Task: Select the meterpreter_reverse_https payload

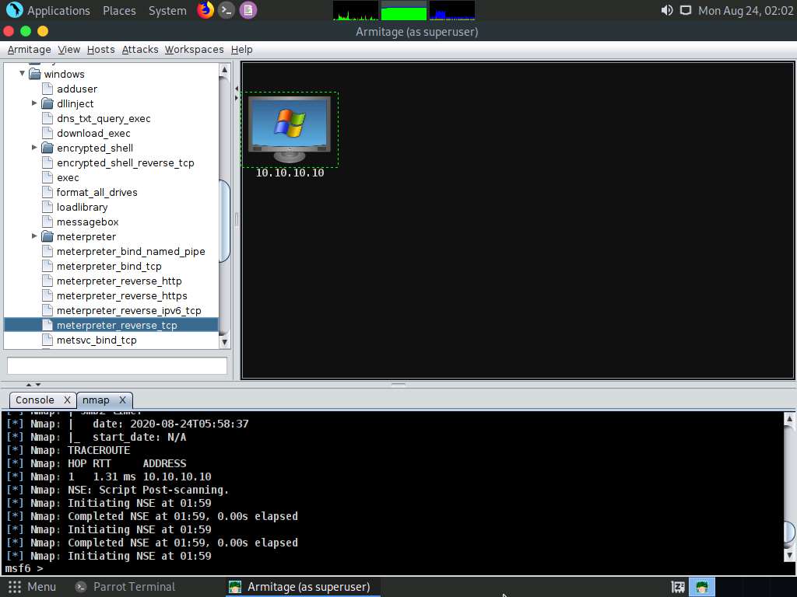Action: point(122,295)
